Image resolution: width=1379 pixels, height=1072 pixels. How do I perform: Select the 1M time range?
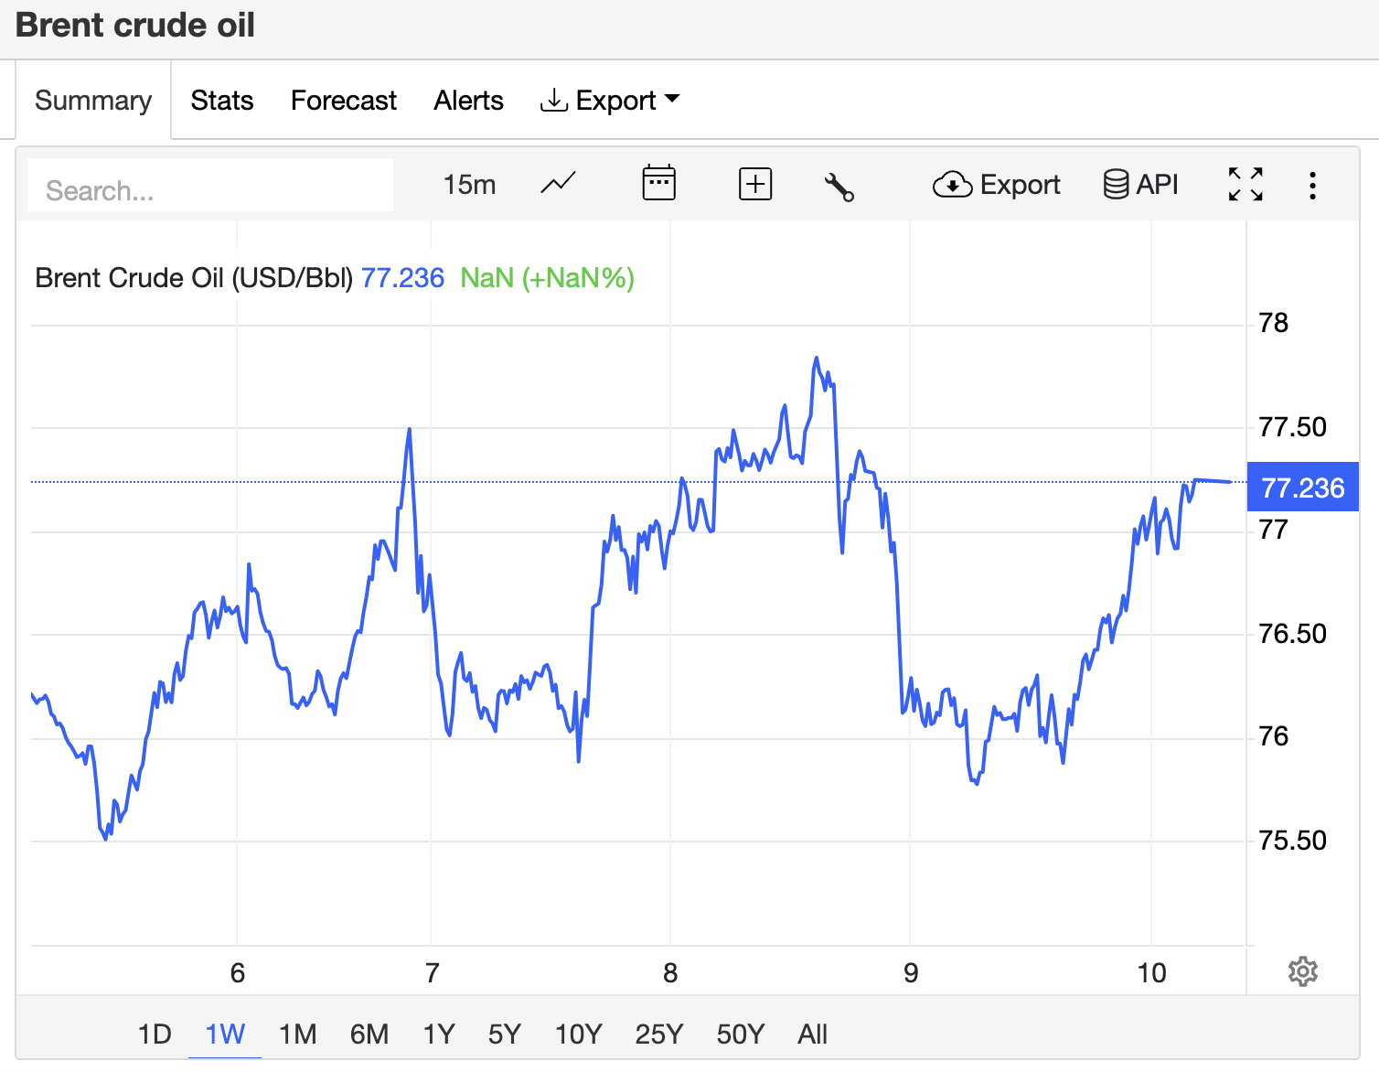click(x=297, y=1034)
